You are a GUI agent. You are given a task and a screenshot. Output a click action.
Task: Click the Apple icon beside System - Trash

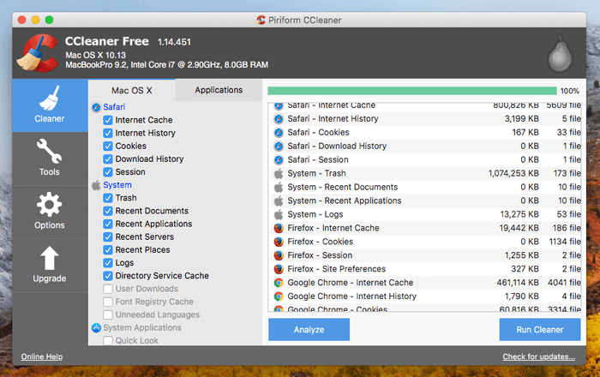(278, 173)
